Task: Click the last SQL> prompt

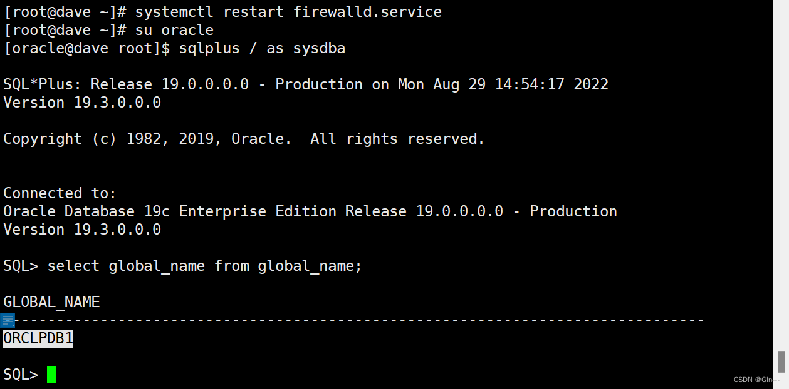Action: [x=21, y=375]
